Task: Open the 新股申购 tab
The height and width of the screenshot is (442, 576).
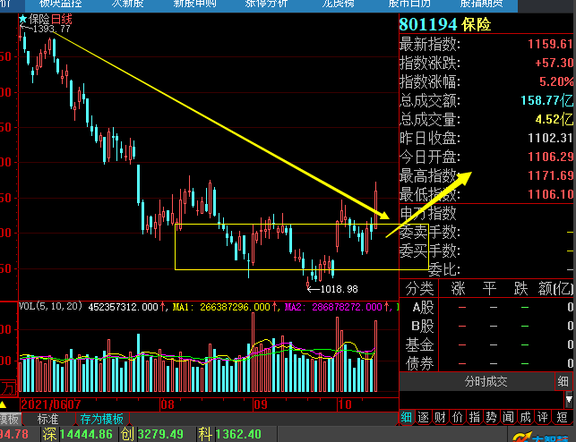Action: tap(194, 4)
